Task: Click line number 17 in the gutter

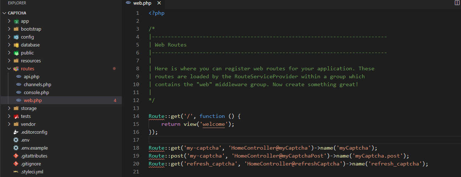Action: (136, 140)
